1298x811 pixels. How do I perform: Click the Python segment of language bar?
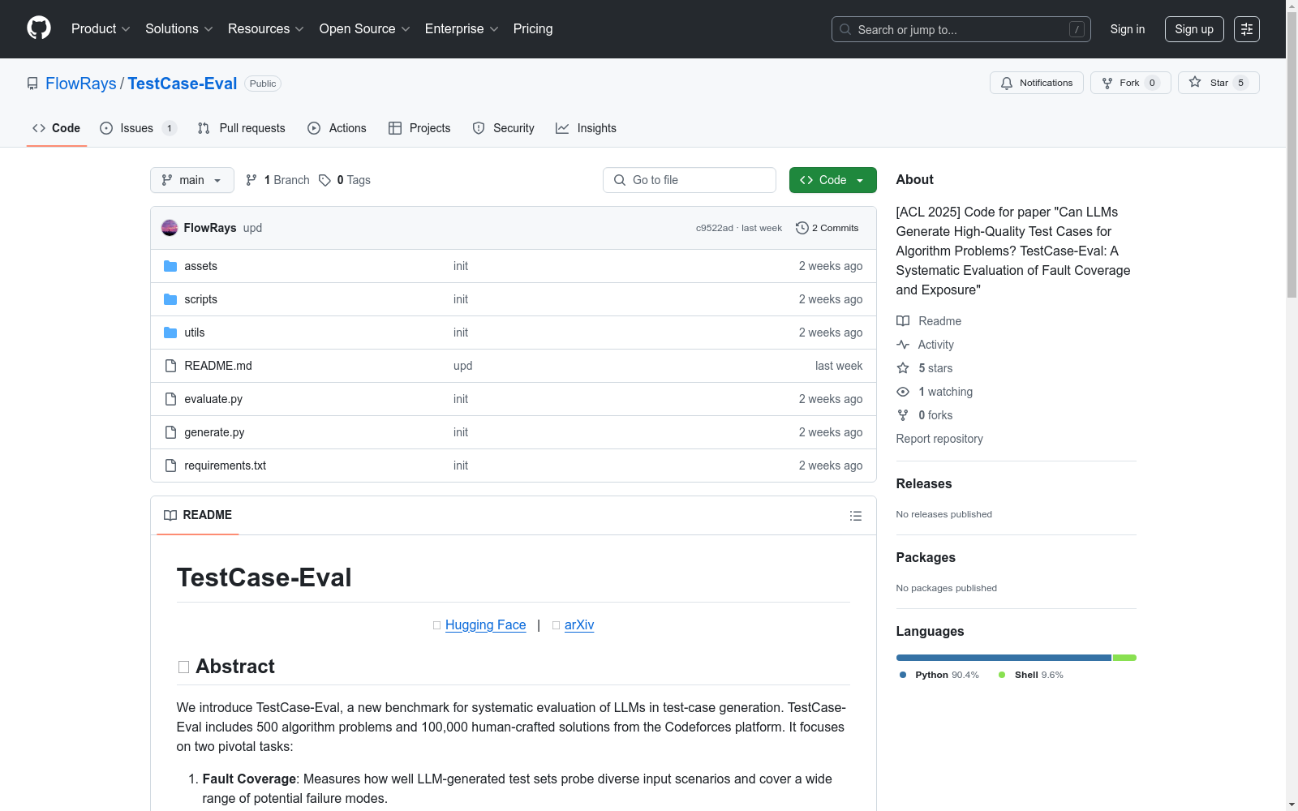1004,658
